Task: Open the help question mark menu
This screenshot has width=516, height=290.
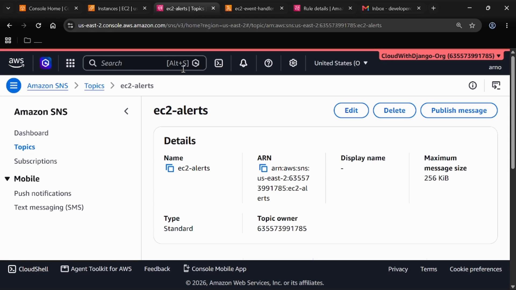Action: tap(268, 63)
